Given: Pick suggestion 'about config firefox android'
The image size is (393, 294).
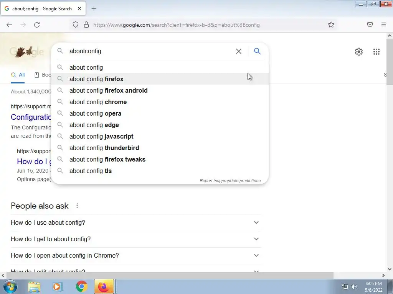Looking at the screenshot, I should click(x=160, y=90).
